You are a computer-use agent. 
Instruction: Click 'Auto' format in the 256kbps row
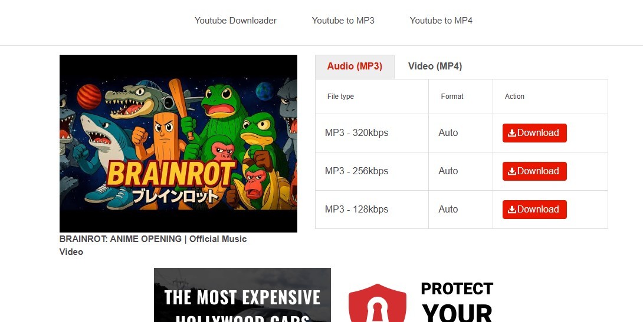pyautogui.click(x=448, y=171)
